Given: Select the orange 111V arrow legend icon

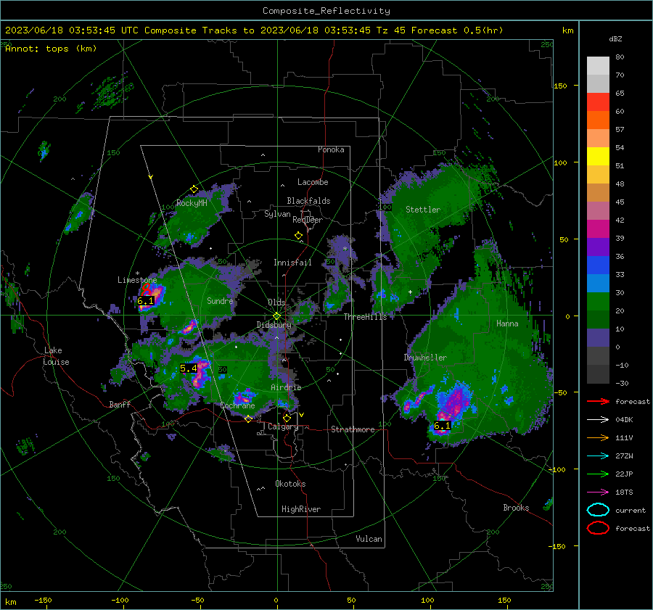Looking at the screenshot, I should [598, 437].
